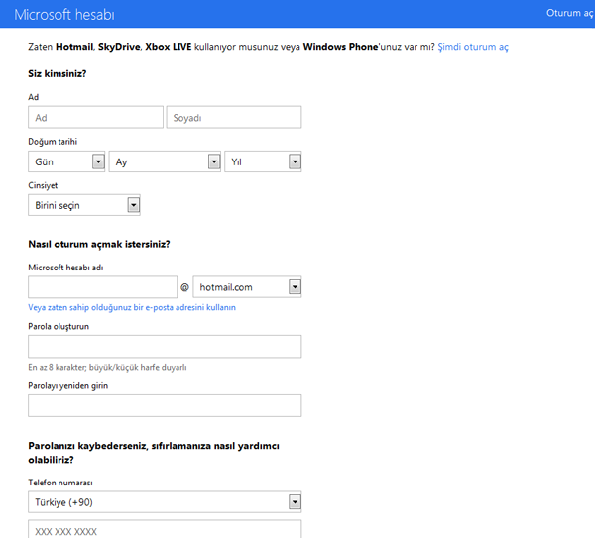Screen dimensions: 595x538
Task: Focus the Parola oluşturun password field
Action: coord(165,346)
